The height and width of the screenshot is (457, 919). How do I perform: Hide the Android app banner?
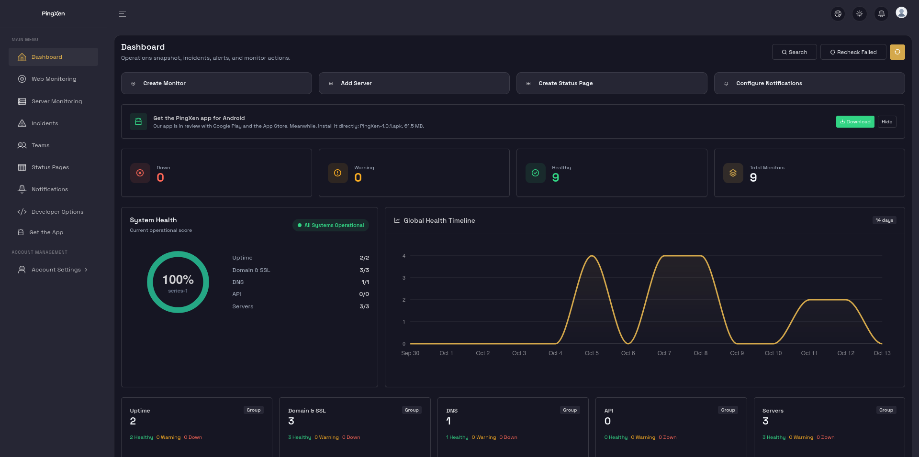887,122
